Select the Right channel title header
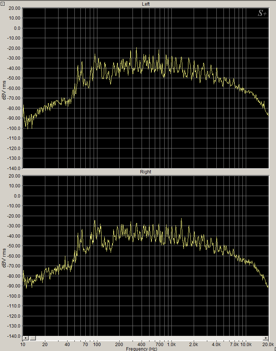276x351 pixels. 145,172
